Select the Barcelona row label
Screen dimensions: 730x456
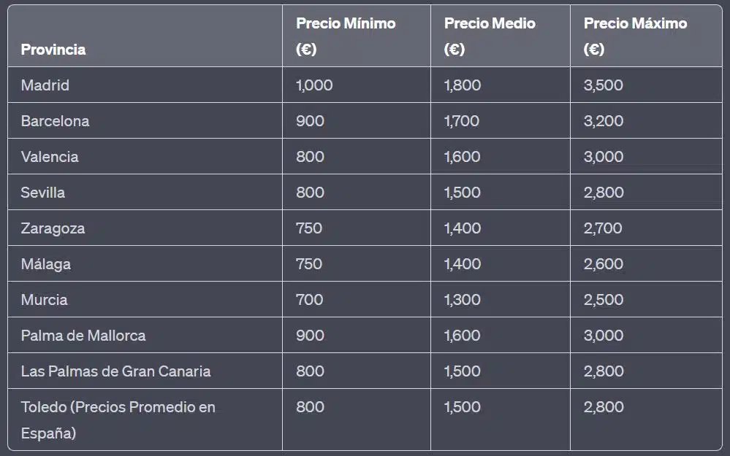55,121
